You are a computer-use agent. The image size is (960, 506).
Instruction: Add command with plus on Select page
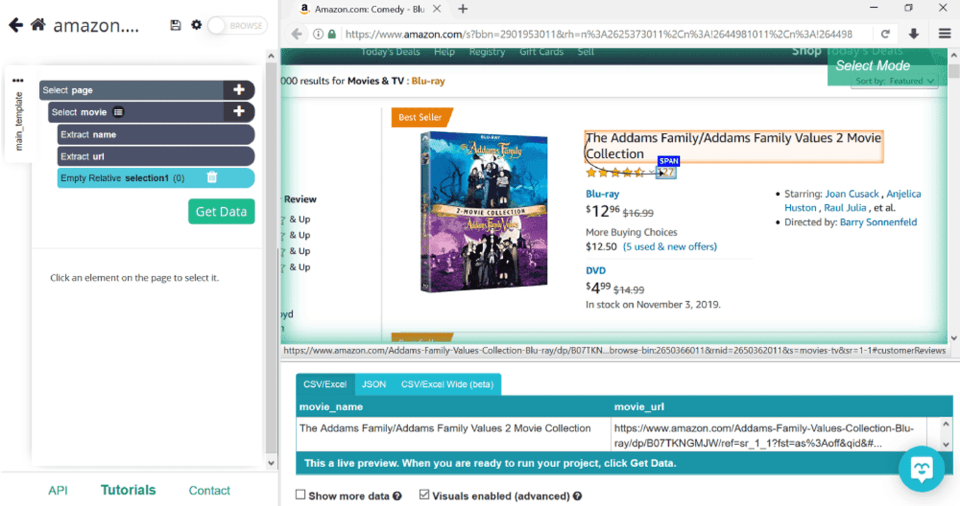239,90
